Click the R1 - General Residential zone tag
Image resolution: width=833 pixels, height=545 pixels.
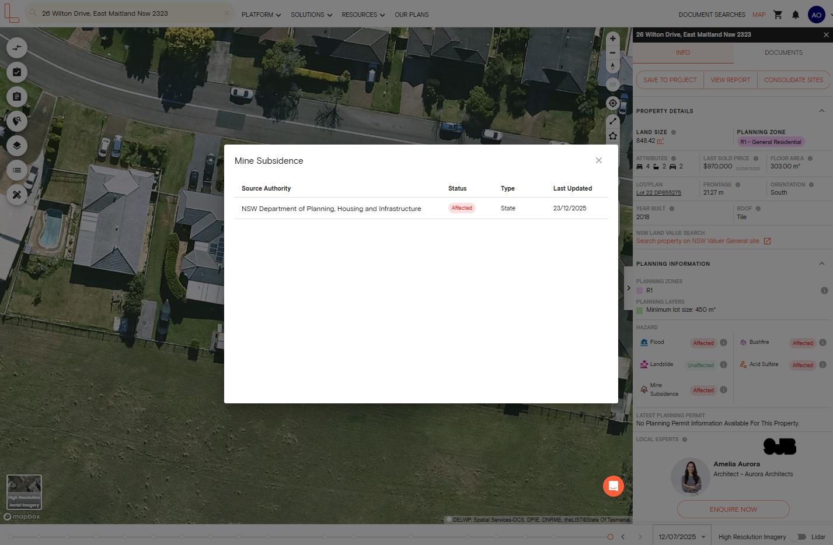(771, 142)
